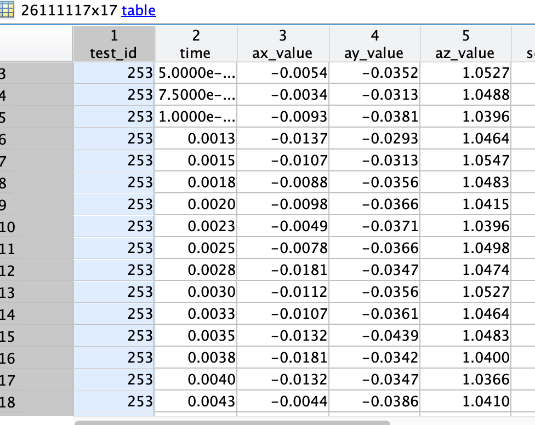Select row header 12

coord(37,270)
